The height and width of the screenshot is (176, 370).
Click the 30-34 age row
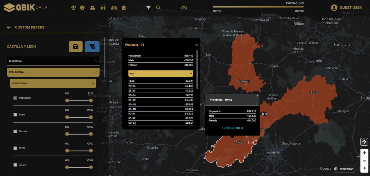click(x=161, y=95)
